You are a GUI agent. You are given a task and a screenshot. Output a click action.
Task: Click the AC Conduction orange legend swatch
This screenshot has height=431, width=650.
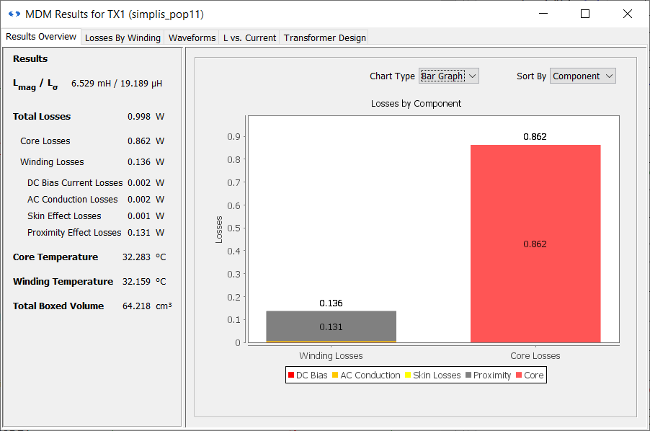coord(335,376)
